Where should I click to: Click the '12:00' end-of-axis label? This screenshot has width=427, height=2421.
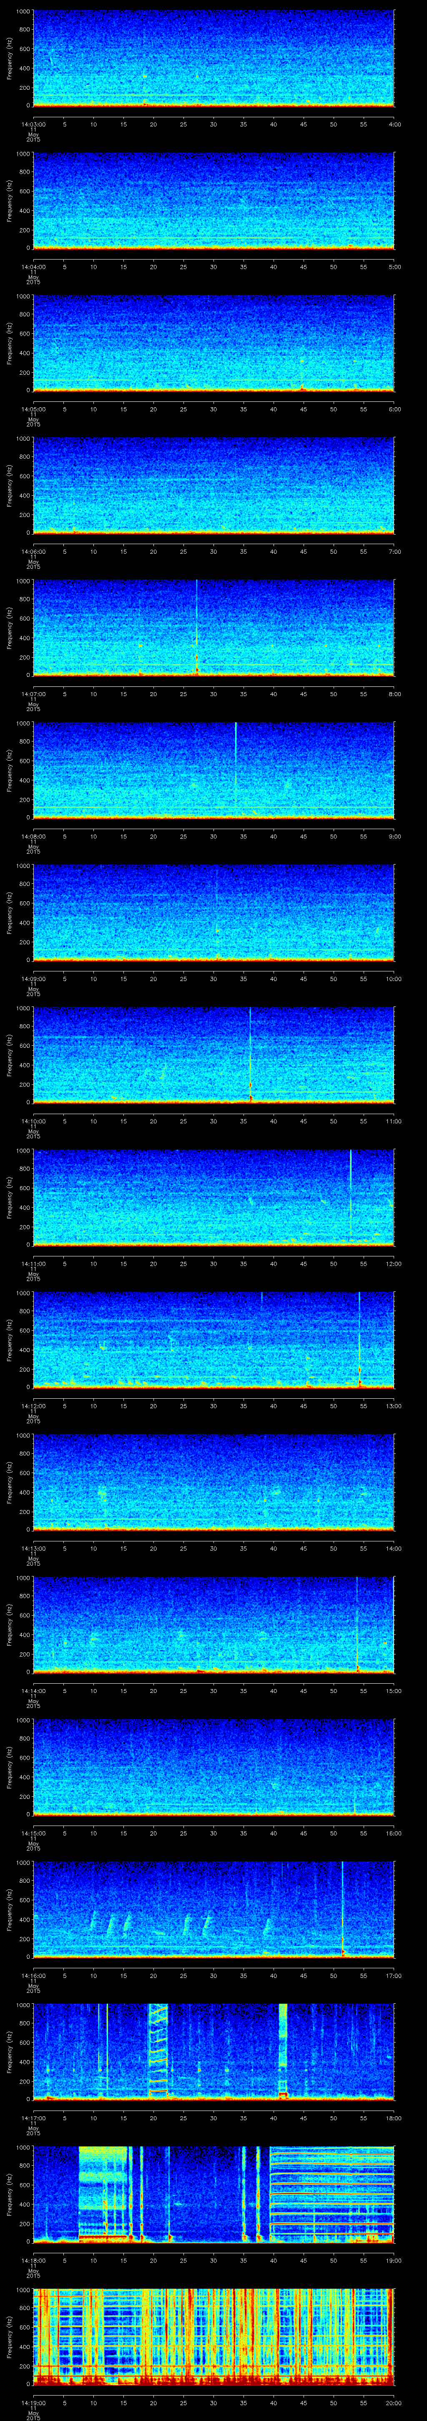click(x=393, y=1263)
